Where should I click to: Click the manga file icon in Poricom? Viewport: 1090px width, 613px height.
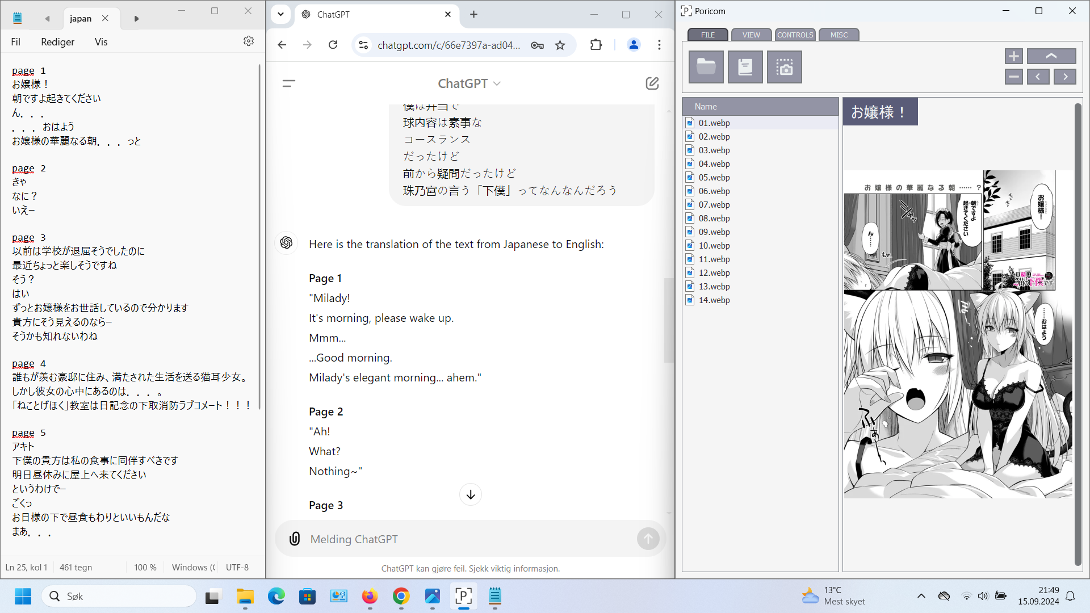pos(745,67)
